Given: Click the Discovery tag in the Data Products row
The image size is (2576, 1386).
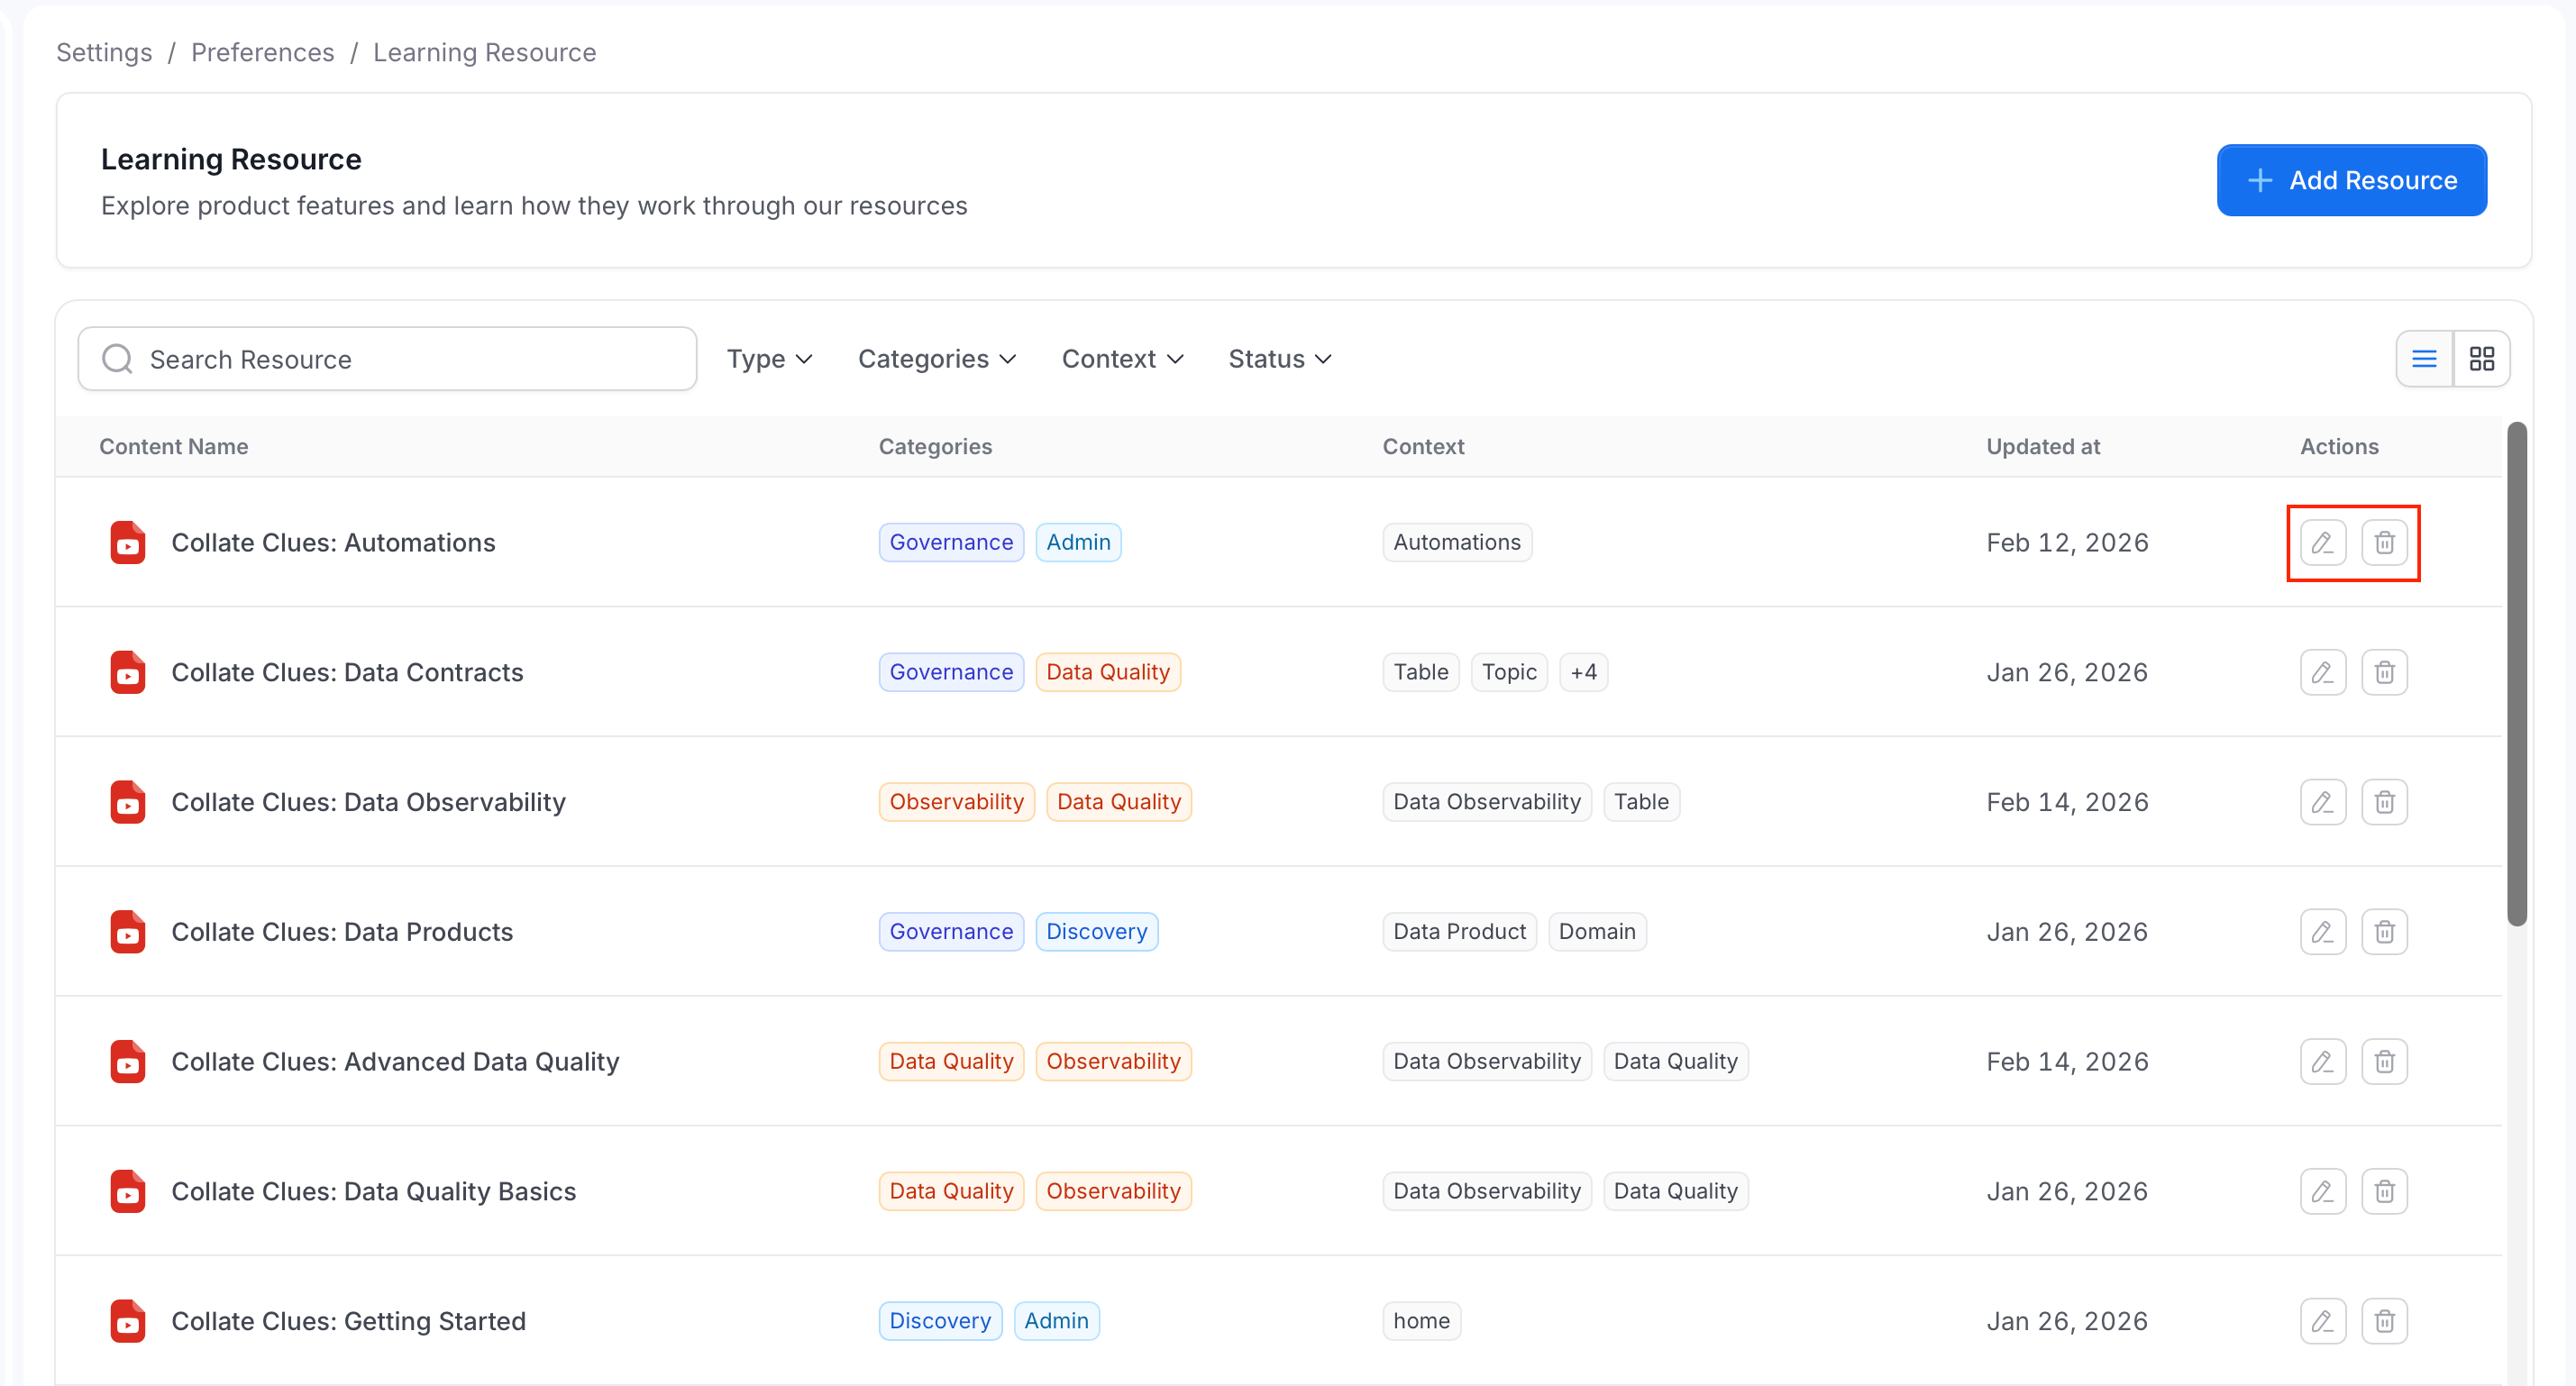Looking at the screenshot, I should [1096, 932].
